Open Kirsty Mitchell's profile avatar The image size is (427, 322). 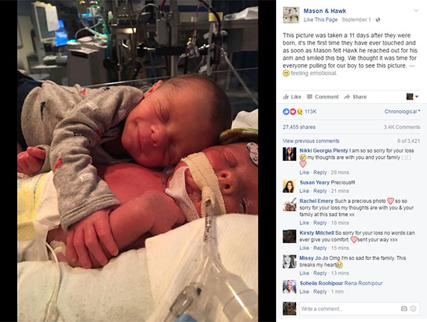[x=290, y=237]
